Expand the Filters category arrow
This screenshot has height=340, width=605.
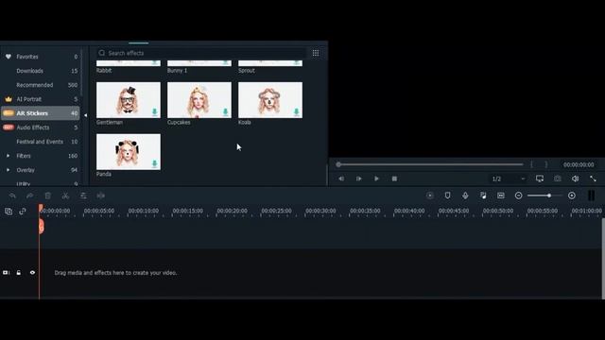pos(9,156)
